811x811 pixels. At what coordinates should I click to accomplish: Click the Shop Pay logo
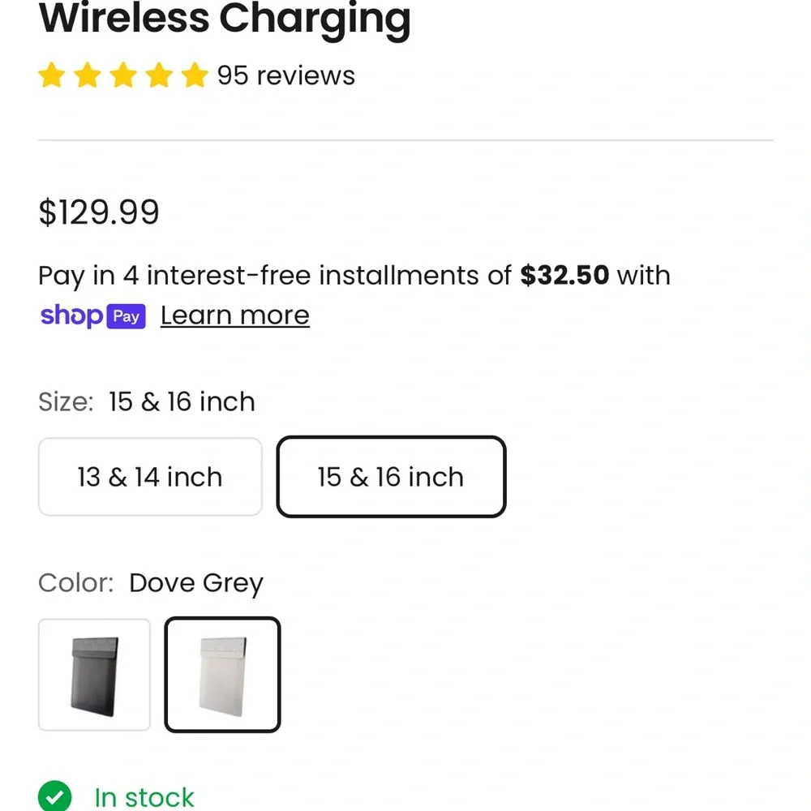coord(93,315)
